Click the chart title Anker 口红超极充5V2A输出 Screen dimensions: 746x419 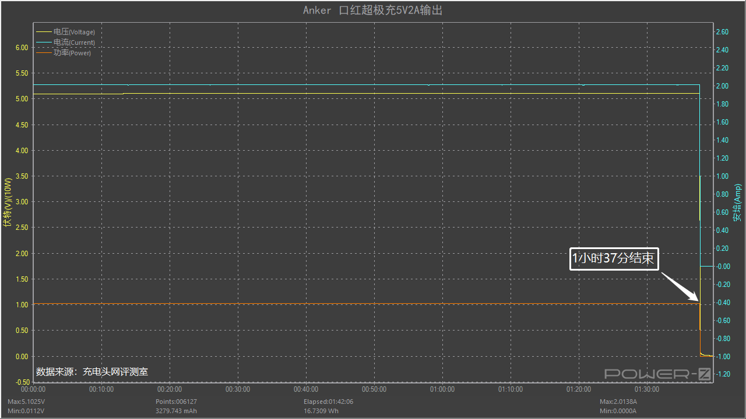[373, 10]
